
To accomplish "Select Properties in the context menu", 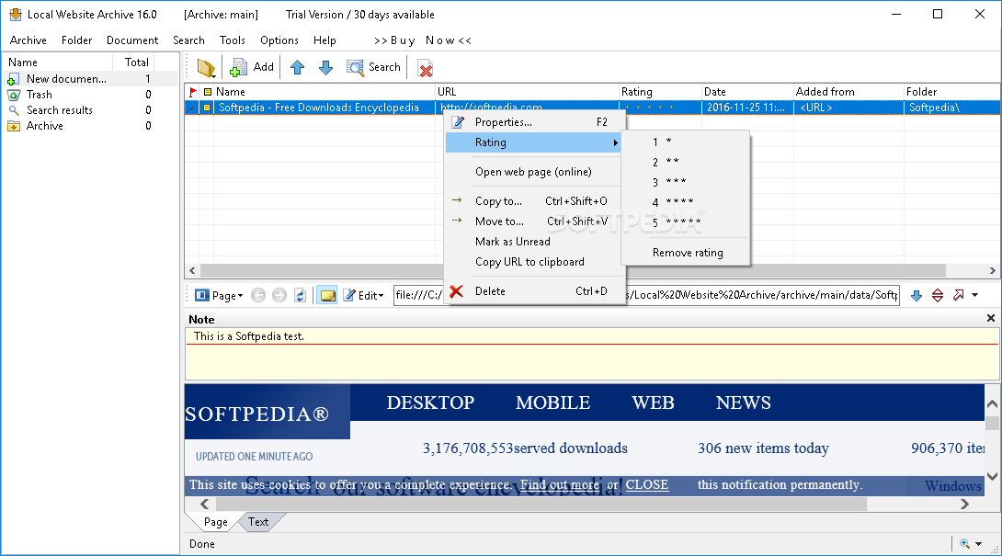I will 534,122.
